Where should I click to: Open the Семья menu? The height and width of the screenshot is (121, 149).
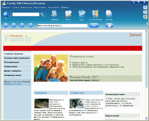coord(16,7)
